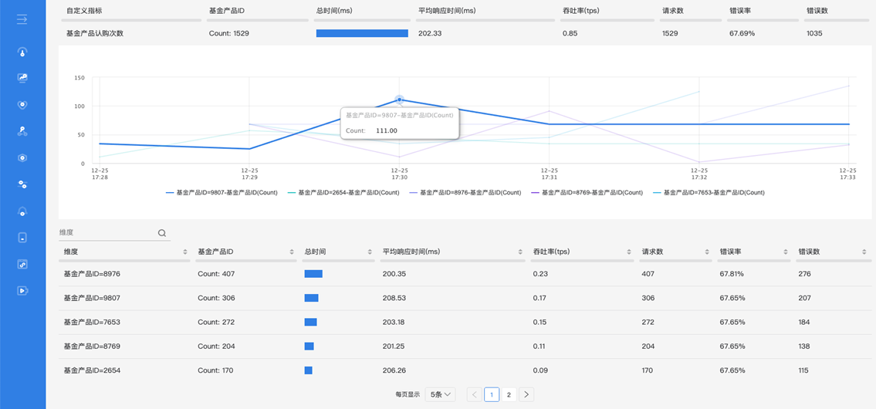Click the 0.85 summary throughput value
876x409 pixels.
570,33
